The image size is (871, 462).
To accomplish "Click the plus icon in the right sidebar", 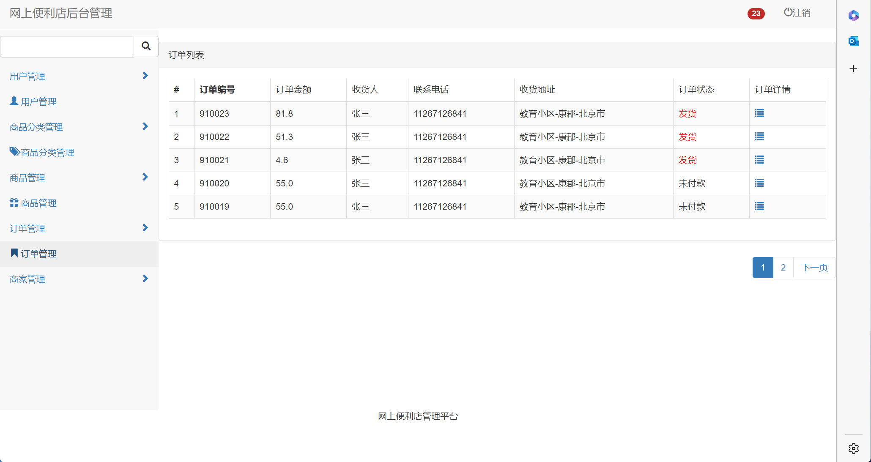I will 853,68.
